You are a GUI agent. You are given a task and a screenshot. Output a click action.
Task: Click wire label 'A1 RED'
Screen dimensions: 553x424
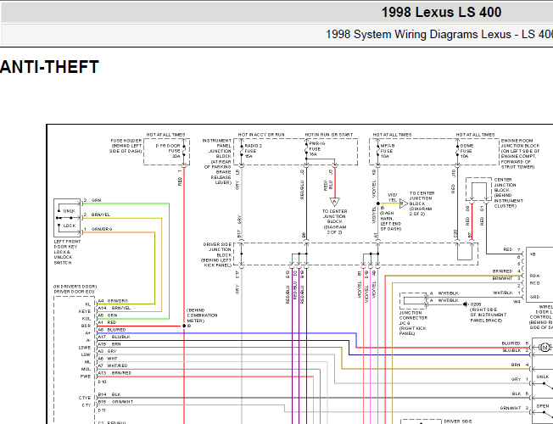click(x=107, y=322)
